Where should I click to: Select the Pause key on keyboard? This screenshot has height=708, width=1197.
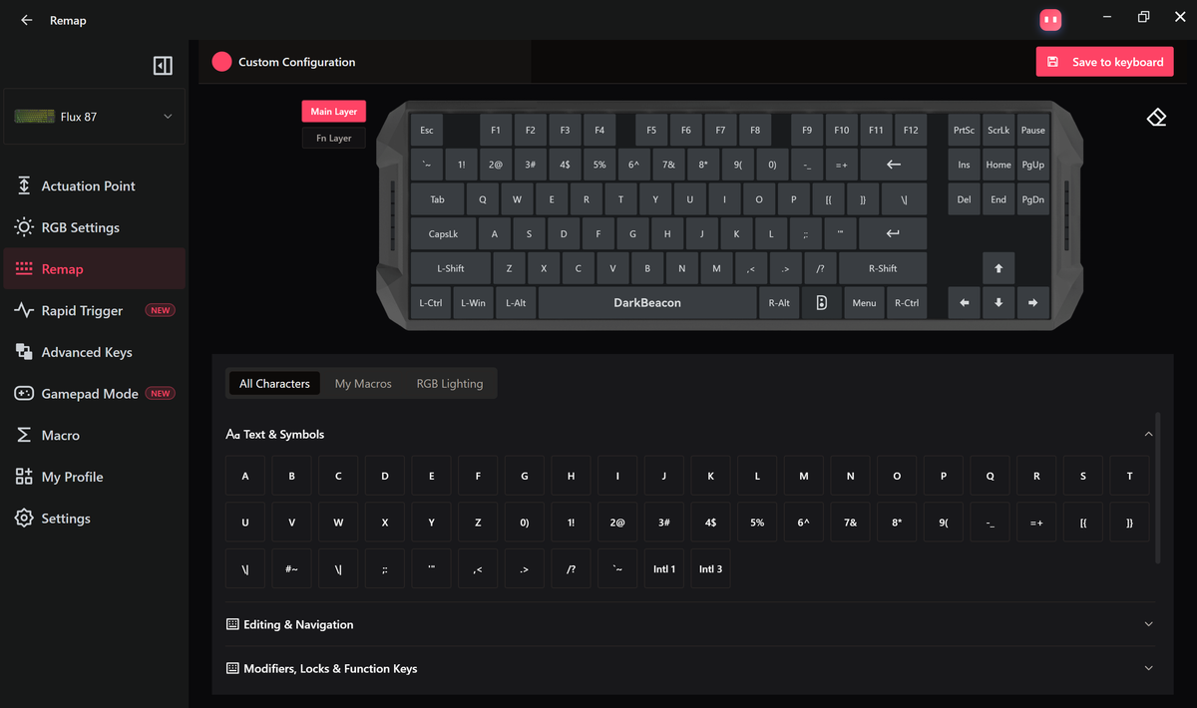point(1032,130)
